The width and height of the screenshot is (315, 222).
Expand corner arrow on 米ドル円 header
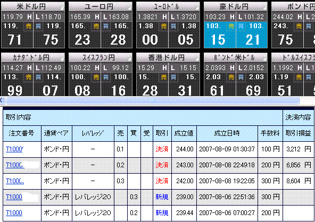[x=62, y=8]
